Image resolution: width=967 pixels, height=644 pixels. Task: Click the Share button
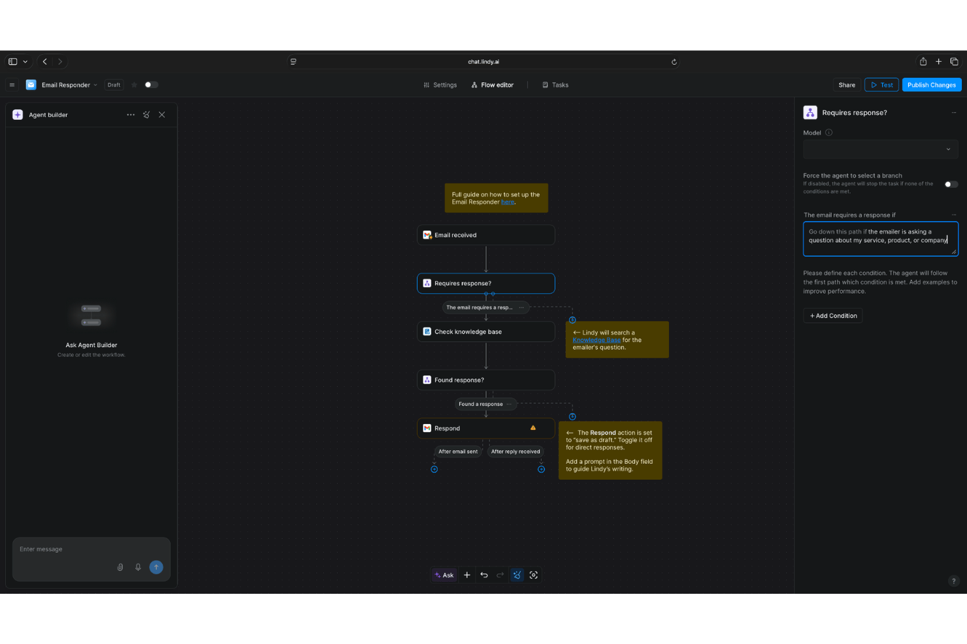(x=847, y=85)
